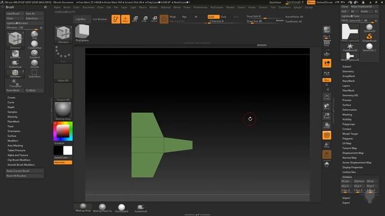Select the Scale transform icon

pyautogui.click(x=144, y=19)
